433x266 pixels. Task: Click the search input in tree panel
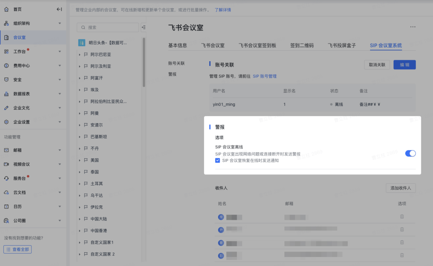click(x=108, y=27)
